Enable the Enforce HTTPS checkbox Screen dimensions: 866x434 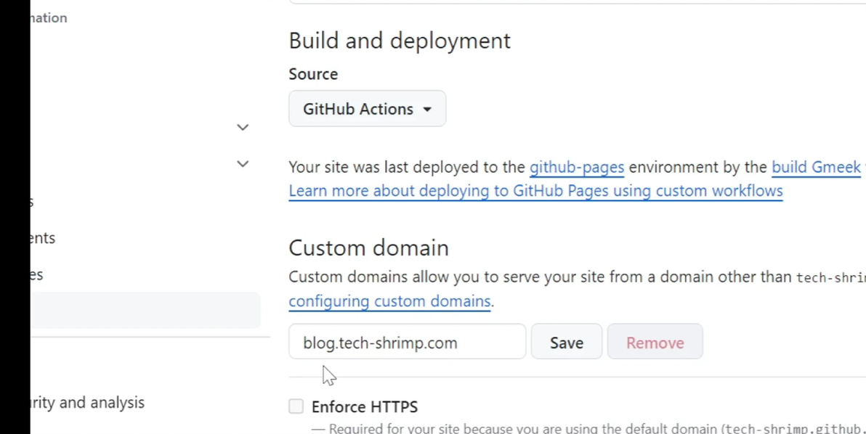click(296, 406)
